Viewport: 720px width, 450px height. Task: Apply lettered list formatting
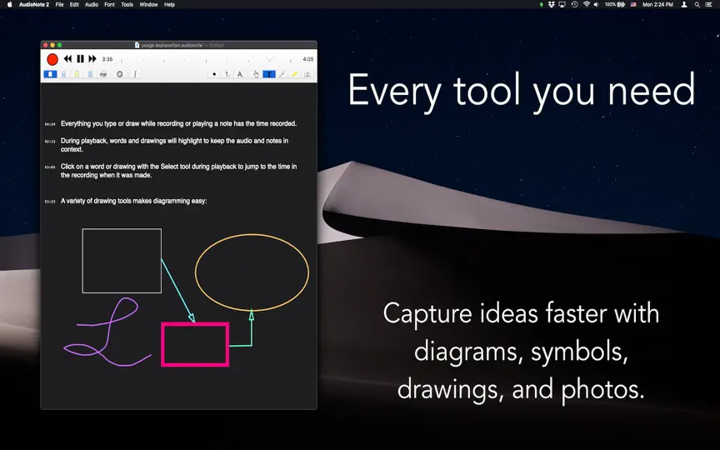[x=240, y=74]
